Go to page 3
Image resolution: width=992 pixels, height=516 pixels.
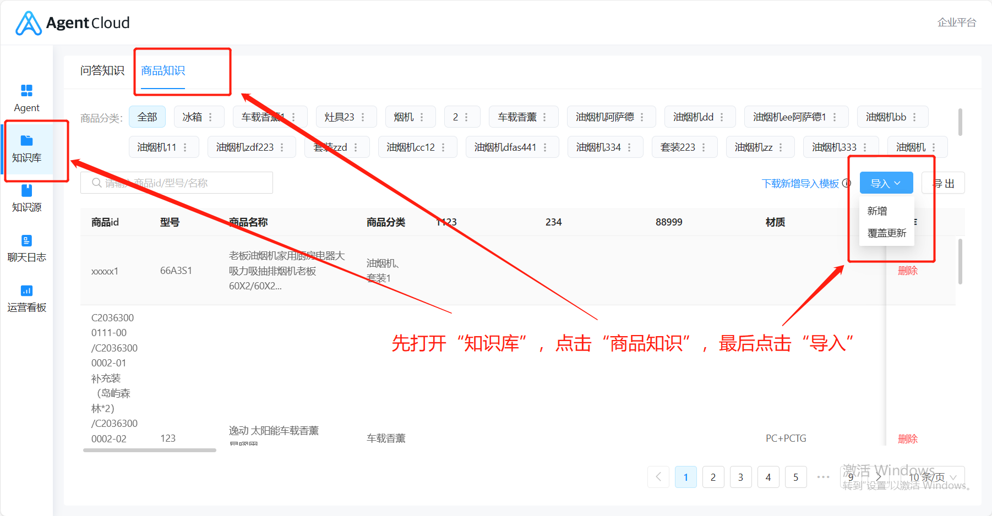(741, 477)
